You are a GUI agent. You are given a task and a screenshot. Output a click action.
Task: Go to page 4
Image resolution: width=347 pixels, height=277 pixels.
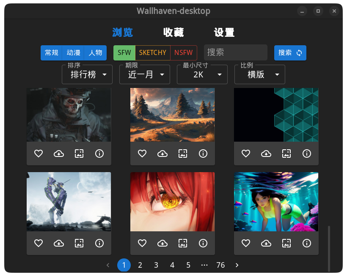tap(172, 265)
